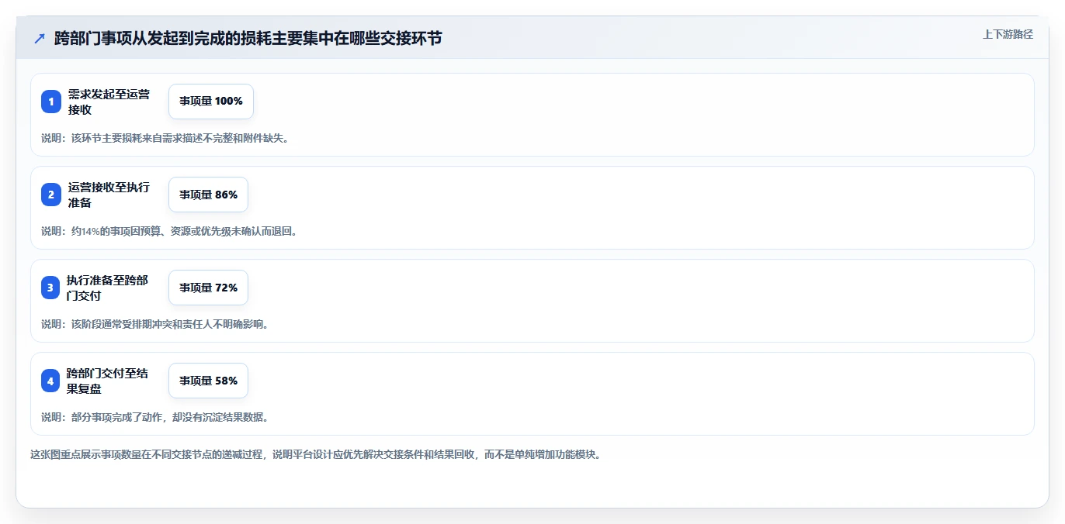Select step badge number 4
Viewport: 1065px width, 524px height.
click(51, 381)
